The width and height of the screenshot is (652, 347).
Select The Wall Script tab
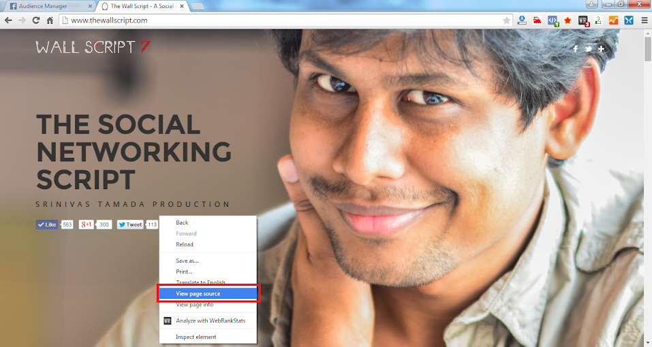pyautogui.click(x=142, y=6)
